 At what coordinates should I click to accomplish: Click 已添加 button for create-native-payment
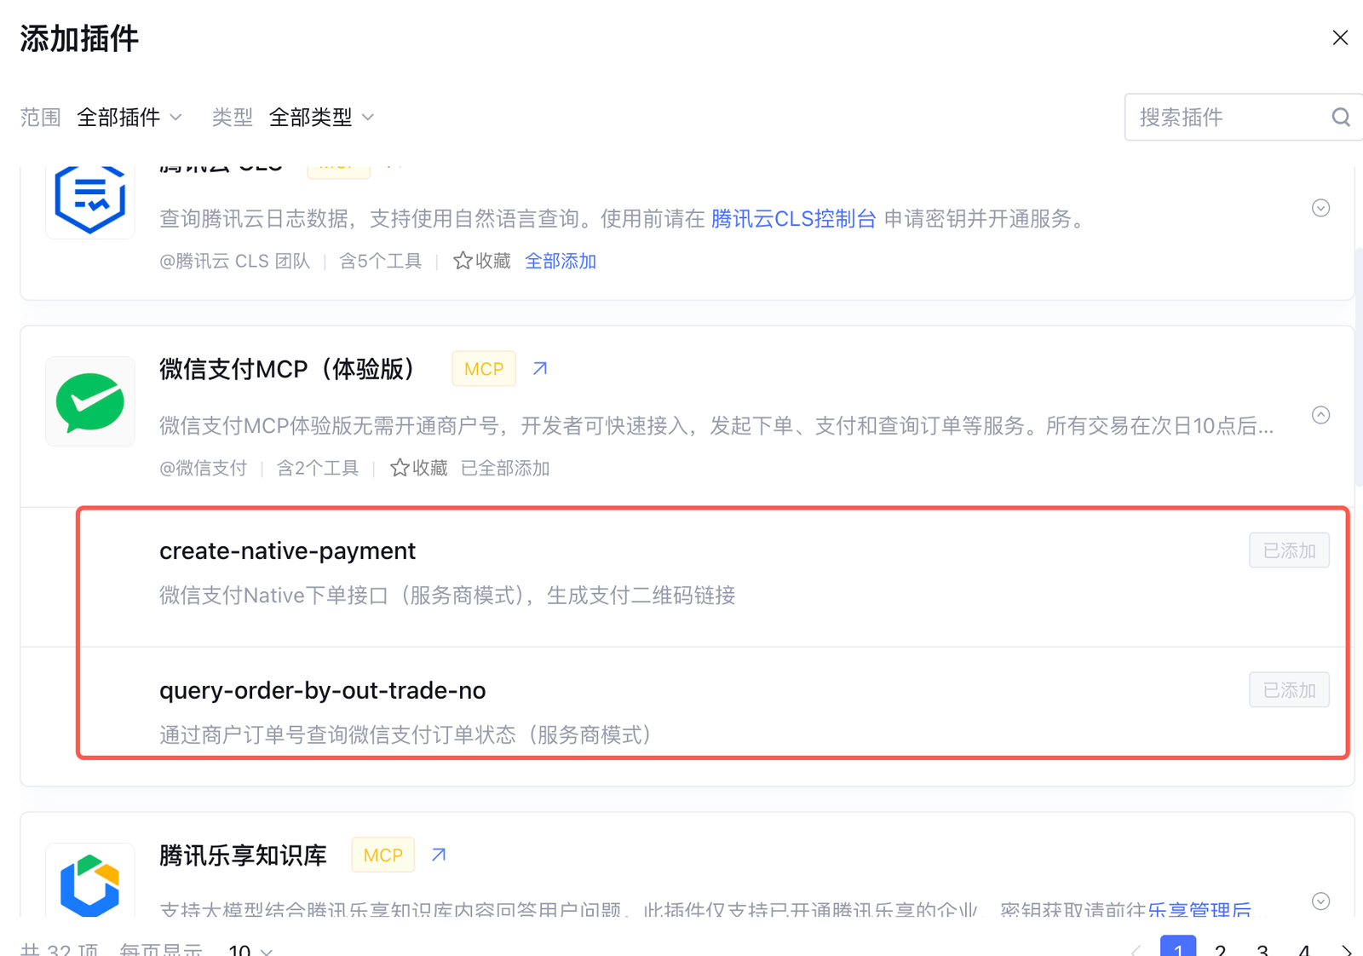[1288, 550]
